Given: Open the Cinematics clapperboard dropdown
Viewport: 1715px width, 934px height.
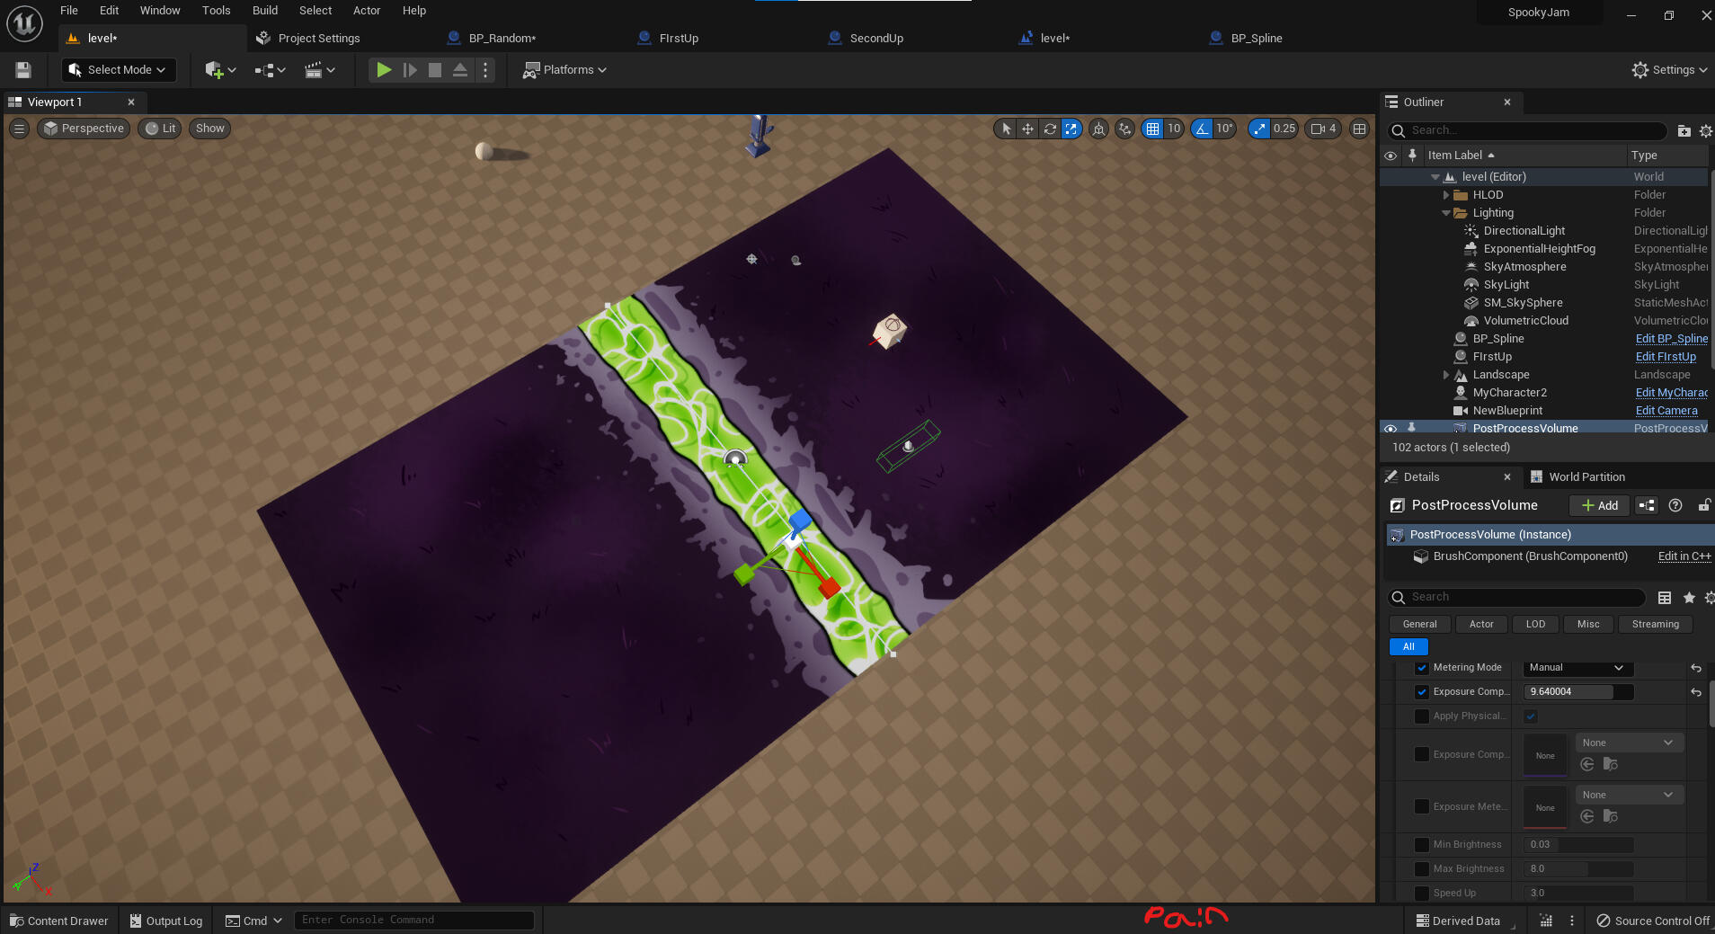Looking at the screenshot, I should pos(320,70).
